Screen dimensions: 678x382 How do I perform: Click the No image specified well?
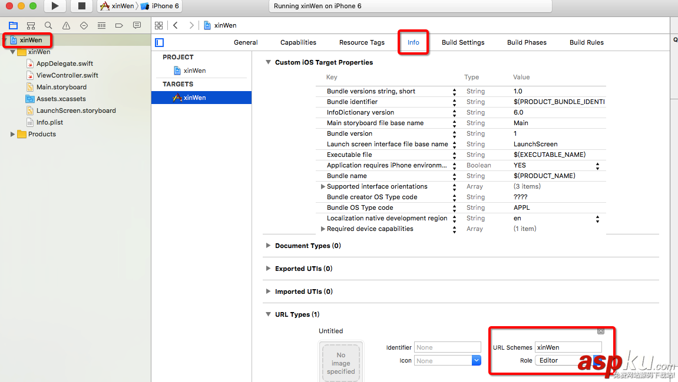[x=340, y=363]
